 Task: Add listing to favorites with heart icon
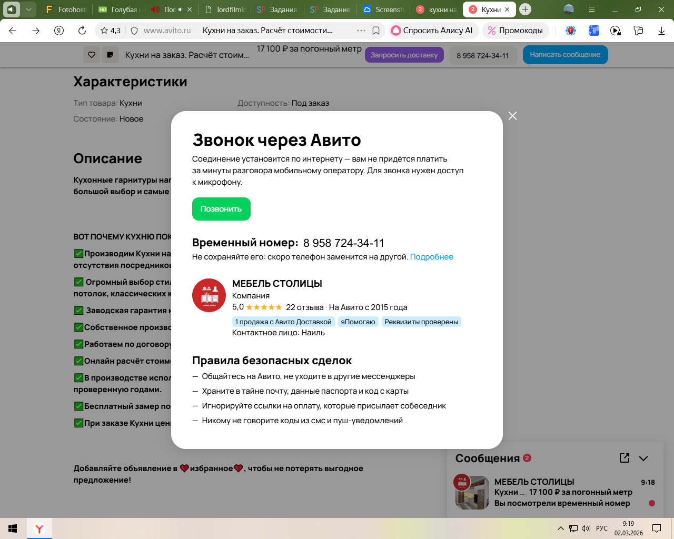point(92,55)
